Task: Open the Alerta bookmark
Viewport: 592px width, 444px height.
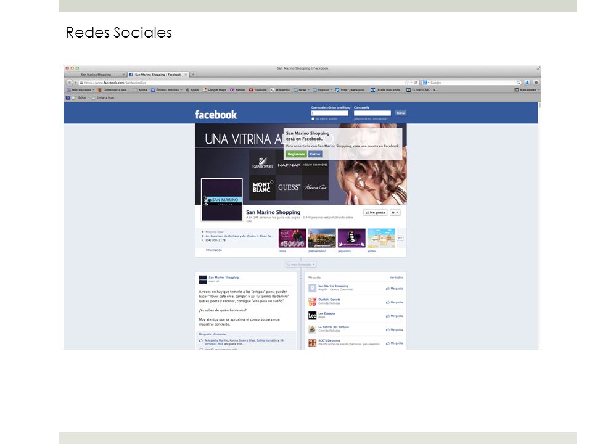Action: click(141, 90)
